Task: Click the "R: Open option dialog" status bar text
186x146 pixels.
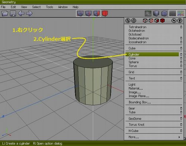Action: (48, 143)
